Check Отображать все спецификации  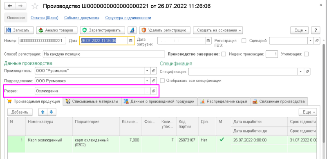pyautogui.click(x=162, y=81)
